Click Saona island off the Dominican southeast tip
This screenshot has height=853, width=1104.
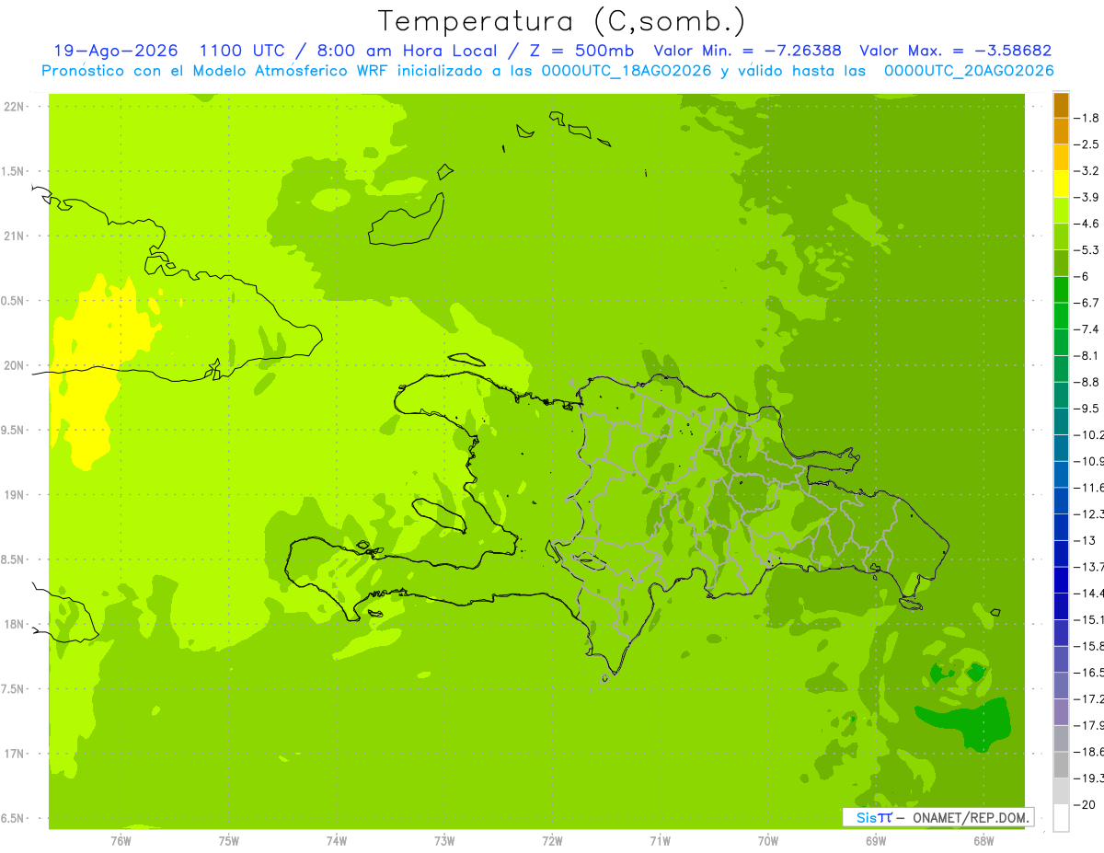click(911, 604)
